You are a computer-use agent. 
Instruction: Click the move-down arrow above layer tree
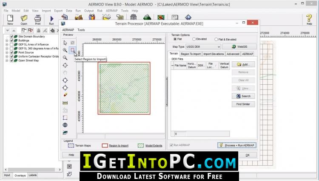pyautogui.click(x=8, y=31)
